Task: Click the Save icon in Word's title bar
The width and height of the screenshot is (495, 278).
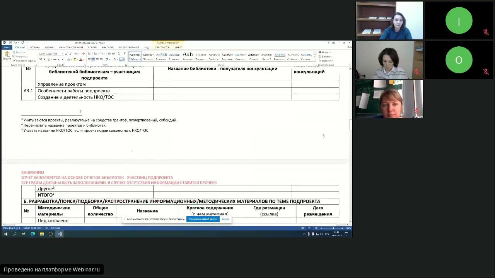Action: [10, 42]
